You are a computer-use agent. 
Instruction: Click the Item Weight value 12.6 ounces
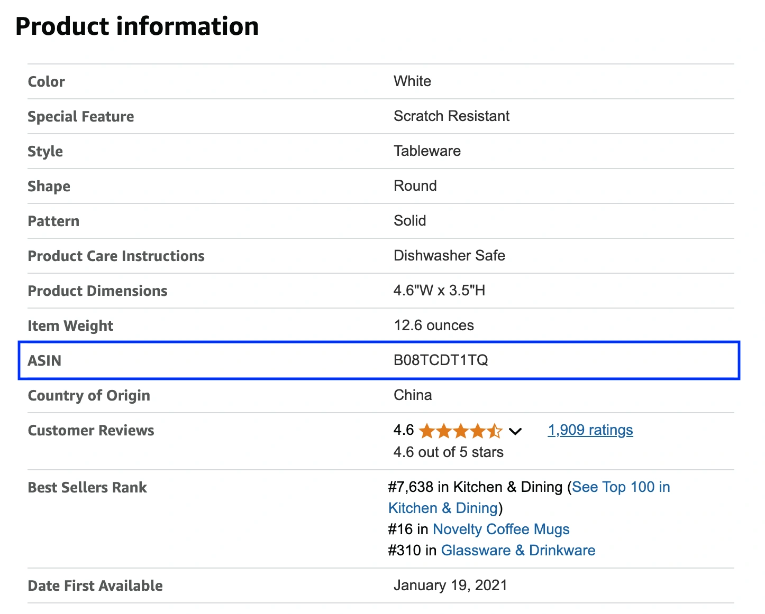(x=434, y=325)
